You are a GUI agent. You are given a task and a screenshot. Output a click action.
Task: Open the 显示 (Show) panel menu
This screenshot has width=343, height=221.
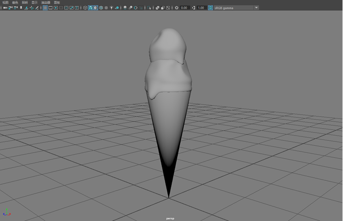tap(34, 2)
